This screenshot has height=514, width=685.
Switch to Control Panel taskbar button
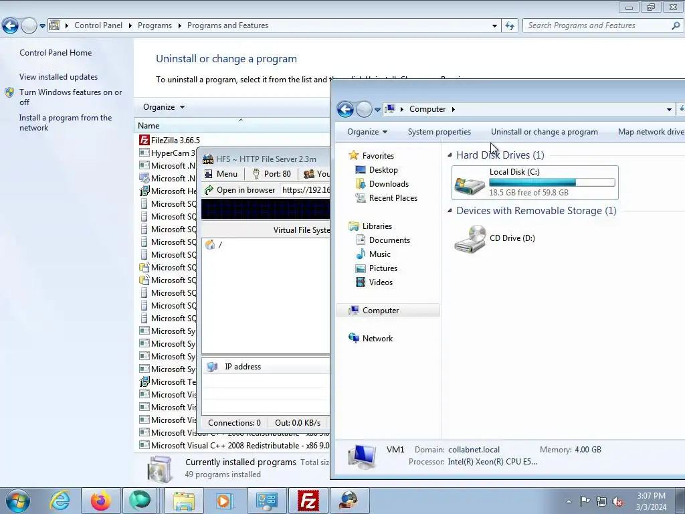pyautogui.click(x=267, y=501)
